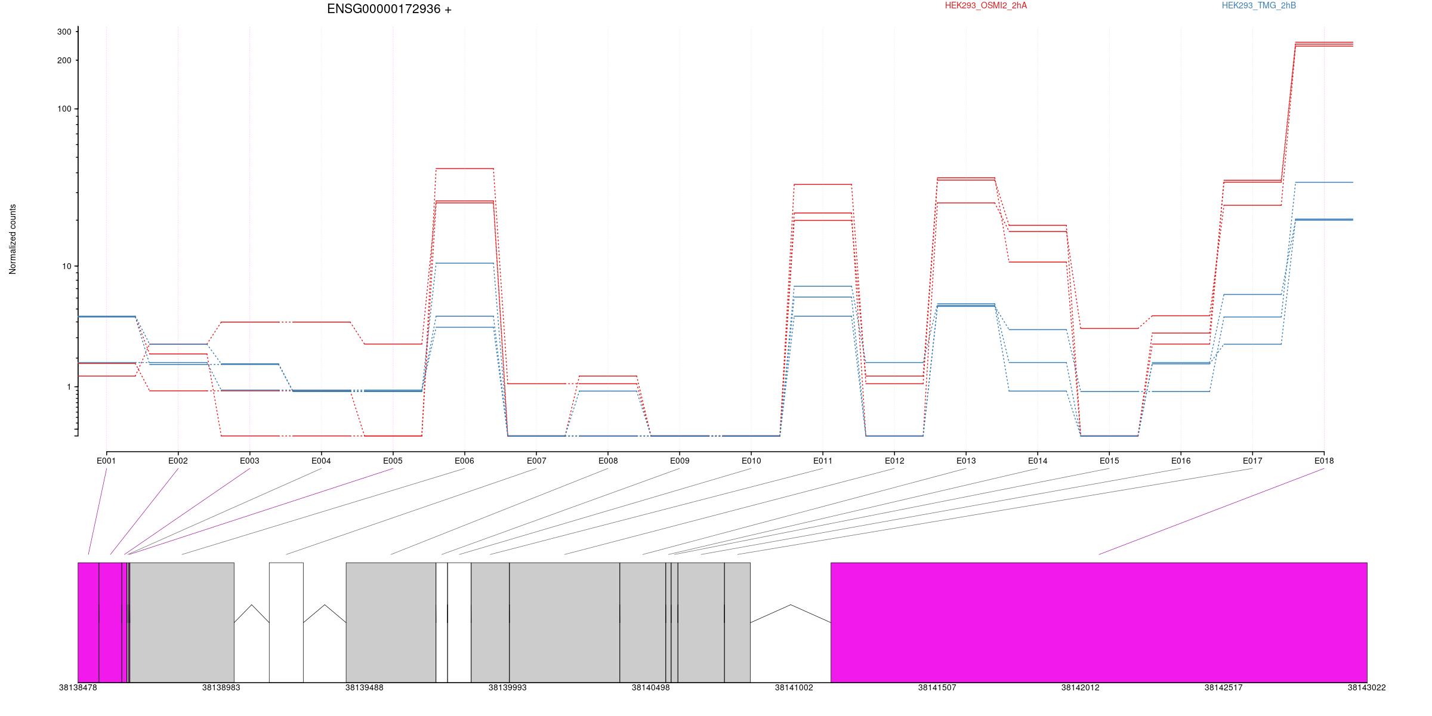Click genomic coordinate 38141002
This screenshot has width=1432, height=716.
[794, 687]
